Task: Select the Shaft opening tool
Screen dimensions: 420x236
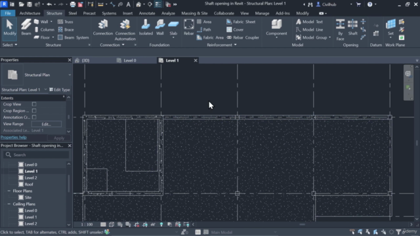Action: 353,28
